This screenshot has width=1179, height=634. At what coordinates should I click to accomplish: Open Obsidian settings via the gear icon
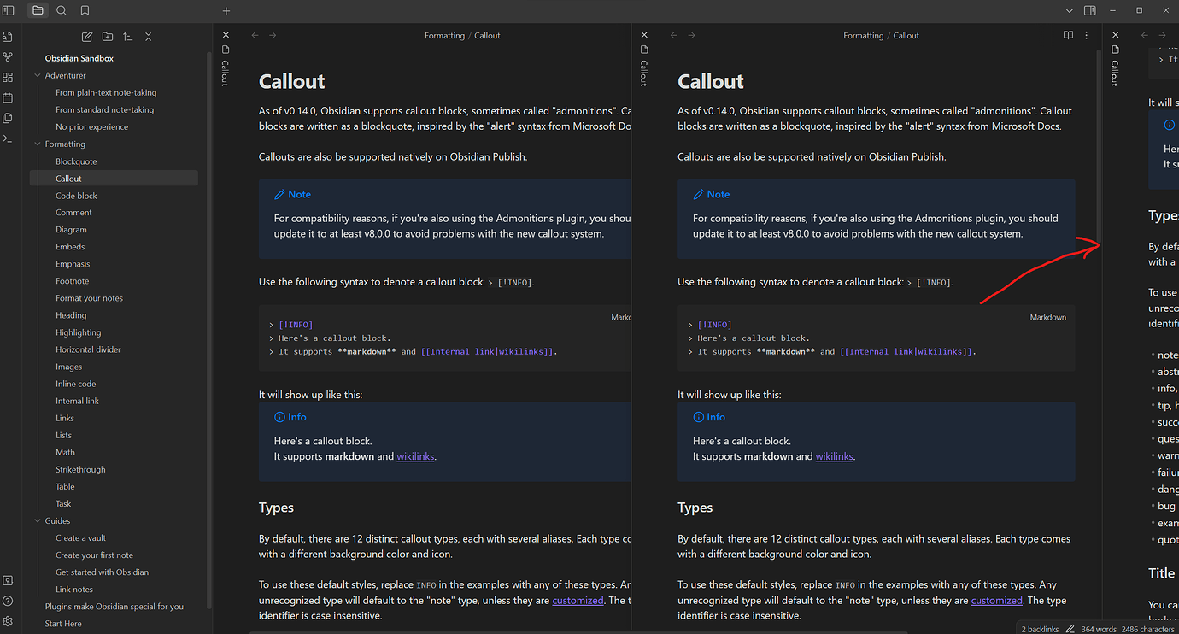[x=8, y=621]
